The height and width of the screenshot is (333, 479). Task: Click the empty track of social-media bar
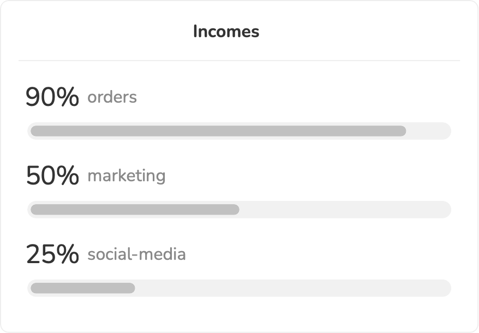pos(292,288)
